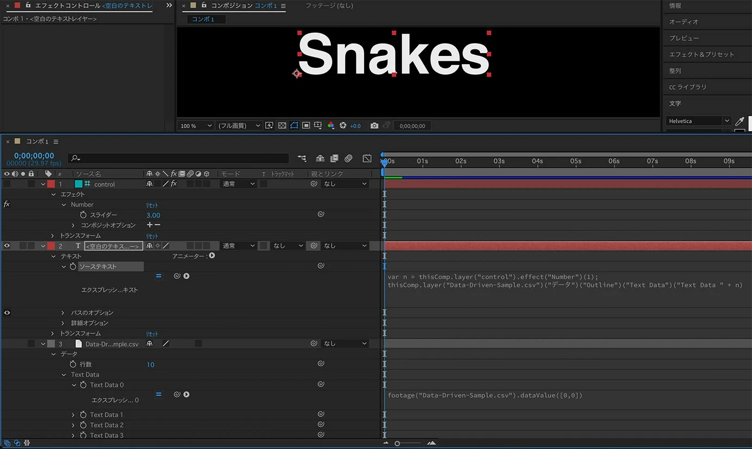The image size is (752, 449).
Task: Enable motion blur icon in timeline header
Action: [x=348, y=158]
